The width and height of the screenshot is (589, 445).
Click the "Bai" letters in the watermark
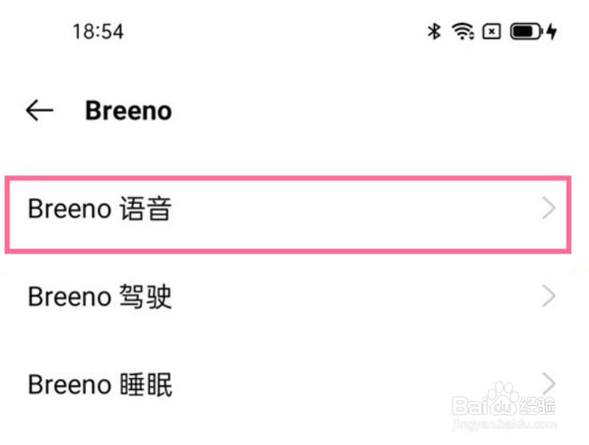pyautogui.click(x=469, y=405)
